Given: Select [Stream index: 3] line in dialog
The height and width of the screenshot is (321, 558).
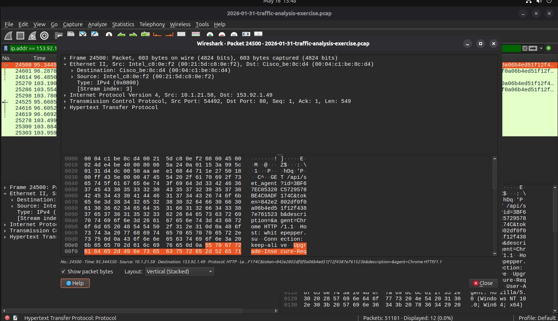Looking at the screenshot, I should point(105,89).
